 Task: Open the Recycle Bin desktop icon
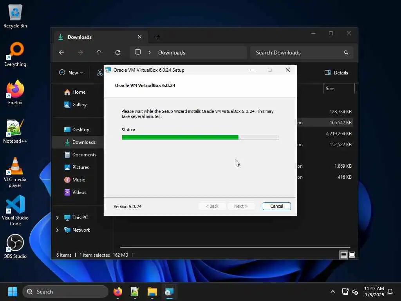[15, 16]
